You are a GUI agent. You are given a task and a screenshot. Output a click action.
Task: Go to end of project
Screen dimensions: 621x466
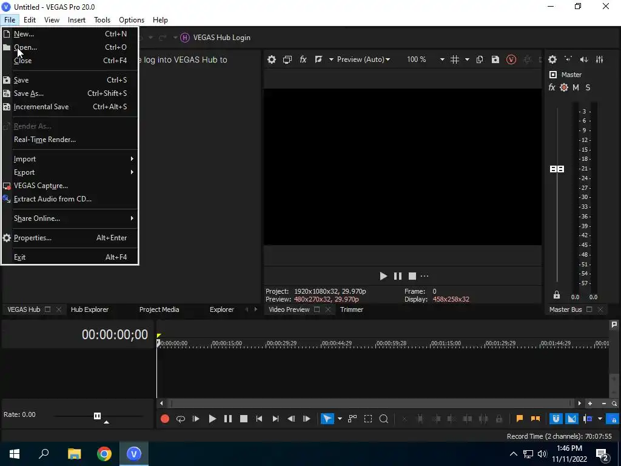(x=275, y=419)
